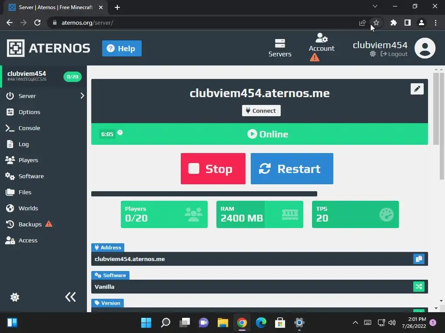445x333 pixels.
Task: Open Windows Start menu
Action: (146, 323)
